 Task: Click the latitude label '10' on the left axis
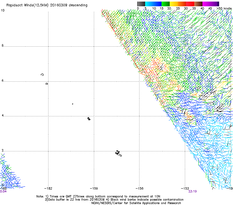[x=3, y=10]
